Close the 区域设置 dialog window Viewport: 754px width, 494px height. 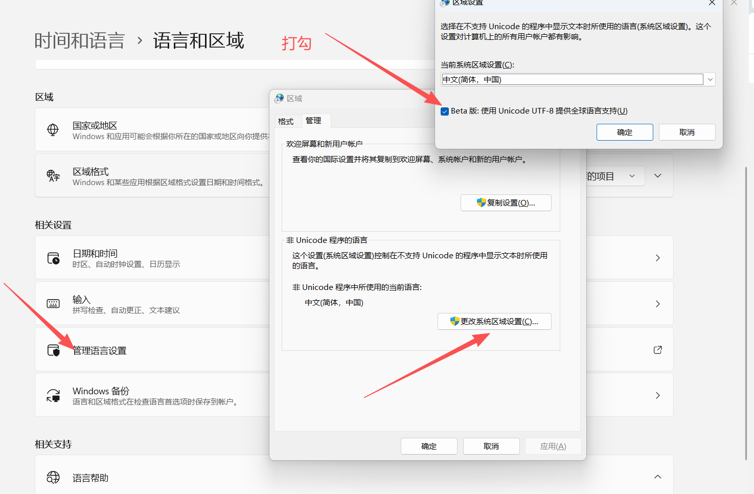click(x=712, y=3)
